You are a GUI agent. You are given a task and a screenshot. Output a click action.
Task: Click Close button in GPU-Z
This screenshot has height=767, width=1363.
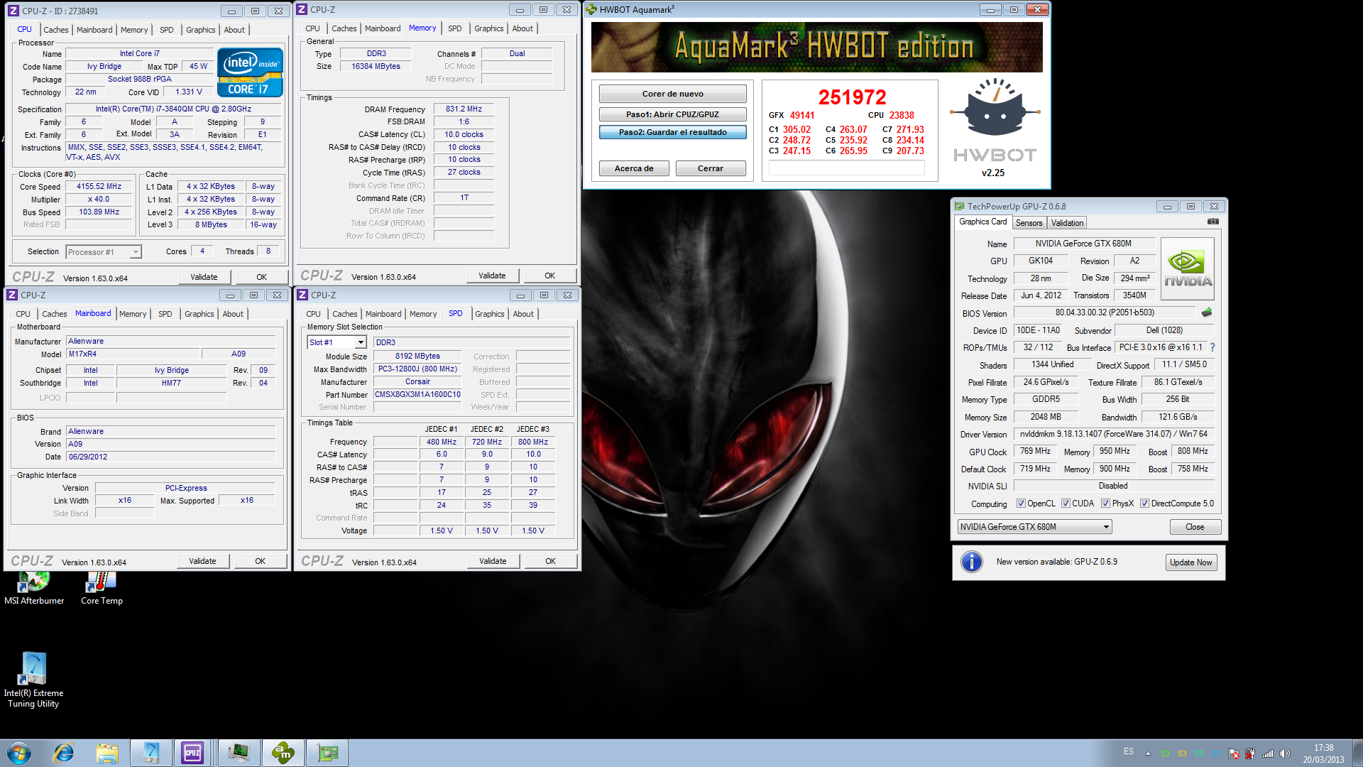pyautogui.click(x=1195, y=527)
